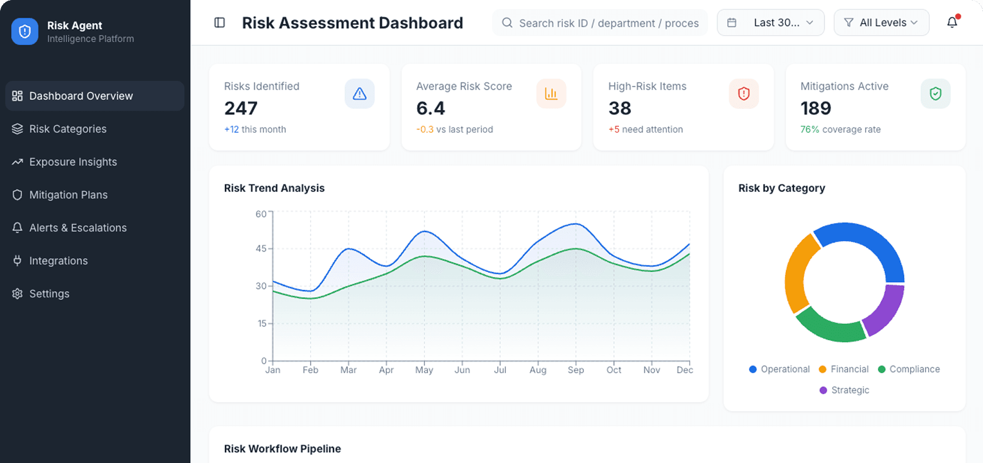Click the Mitigations Active value 189

point(816,108)
